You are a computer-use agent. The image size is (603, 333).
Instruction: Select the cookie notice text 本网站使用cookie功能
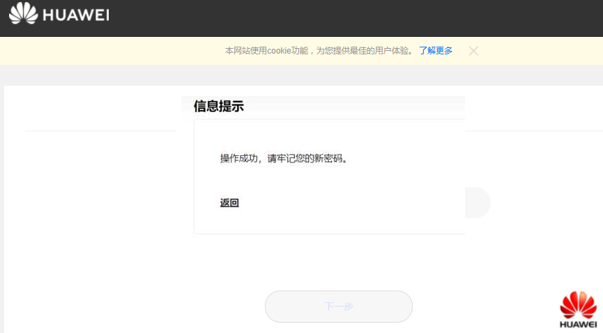[266, 51]
